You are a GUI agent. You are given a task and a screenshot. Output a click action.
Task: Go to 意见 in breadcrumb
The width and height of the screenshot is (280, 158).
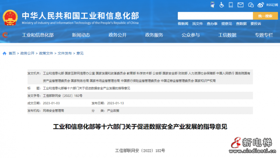(80, 53)
